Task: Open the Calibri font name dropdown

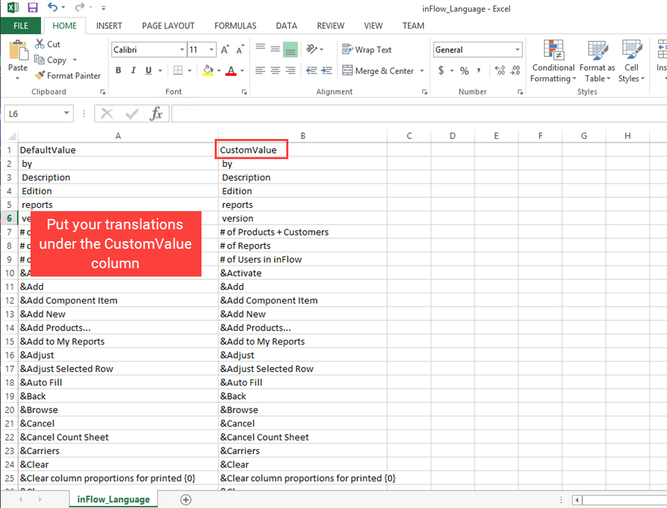Action: click(182, 50)
